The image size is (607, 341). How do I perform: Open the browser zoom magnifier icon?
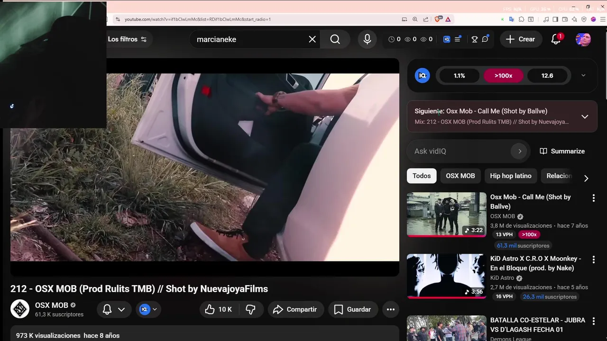[415, 19]
